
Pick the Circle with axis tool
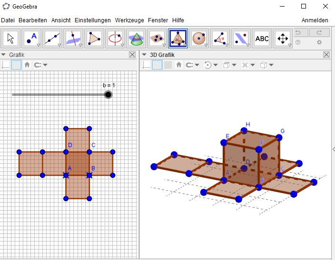coord(115,38)
